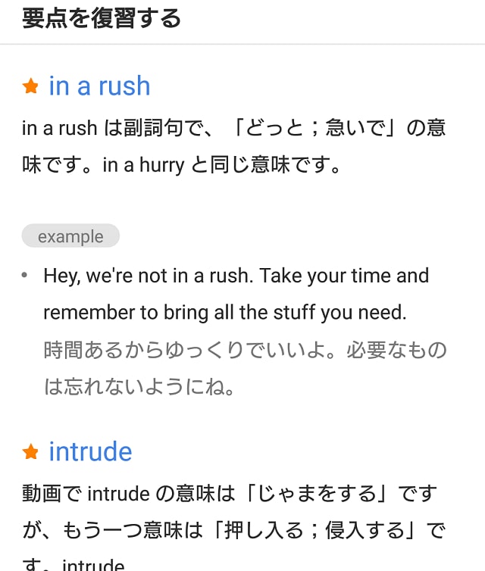Open the "intrude" blue heading

click(x=90, y=451)
